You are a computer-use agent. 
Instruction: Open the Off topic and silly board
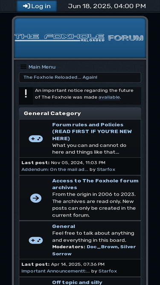tap(77, 282)
